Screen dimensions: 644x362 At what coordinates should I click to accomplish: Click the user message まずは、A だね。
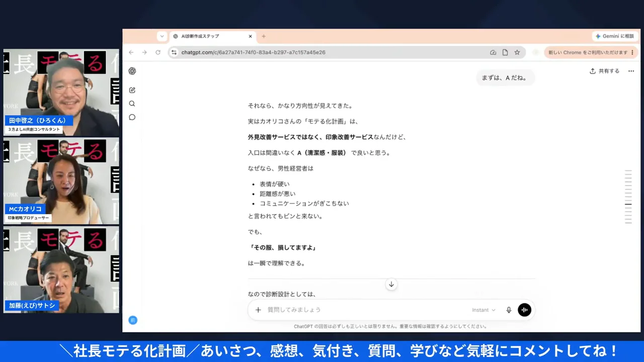[x=504, y=78]
